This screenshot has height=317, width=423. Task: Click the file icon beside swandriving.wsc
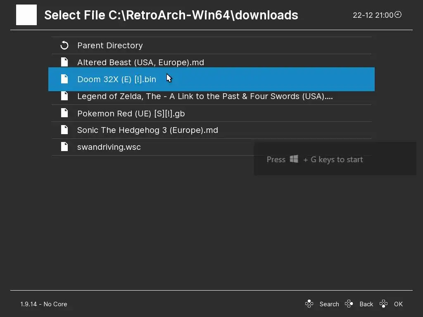coord(64,147)
